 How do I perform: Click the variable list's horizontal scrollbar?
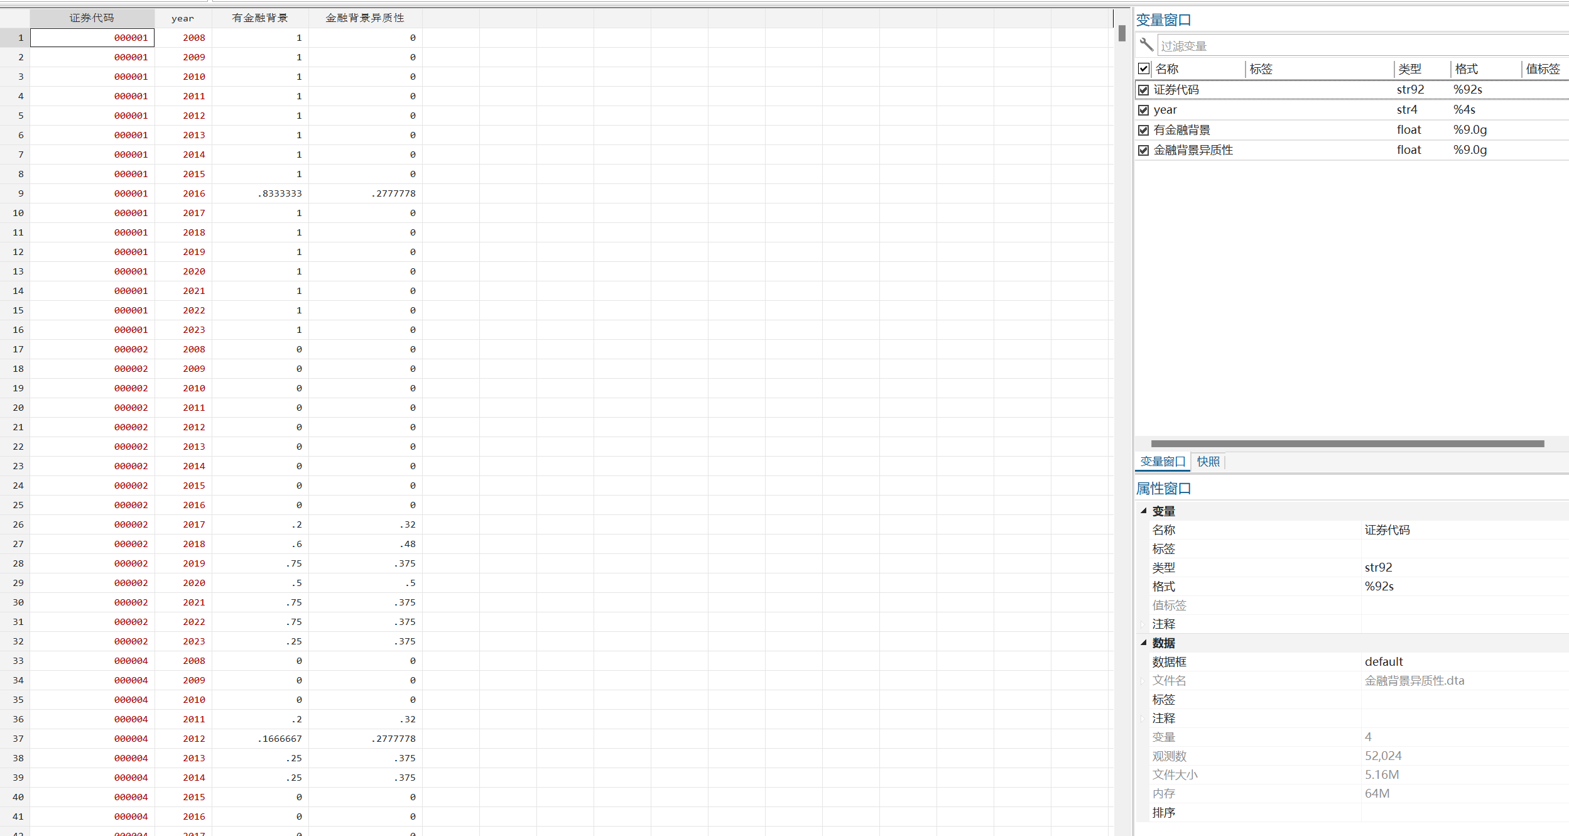pos(1347,443)
